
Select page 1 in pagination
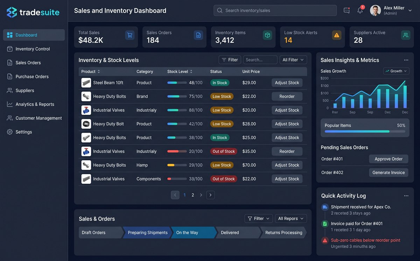[184, 195]
